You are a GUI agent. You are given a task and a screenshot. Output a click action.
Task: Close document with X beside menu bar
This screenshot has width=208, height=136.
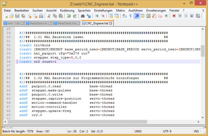click(203, 11)
